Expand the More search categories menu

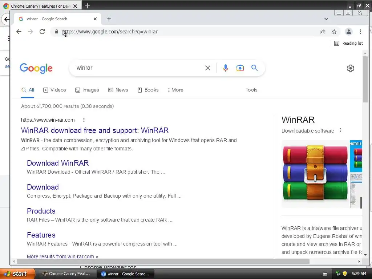coord(175,90)
